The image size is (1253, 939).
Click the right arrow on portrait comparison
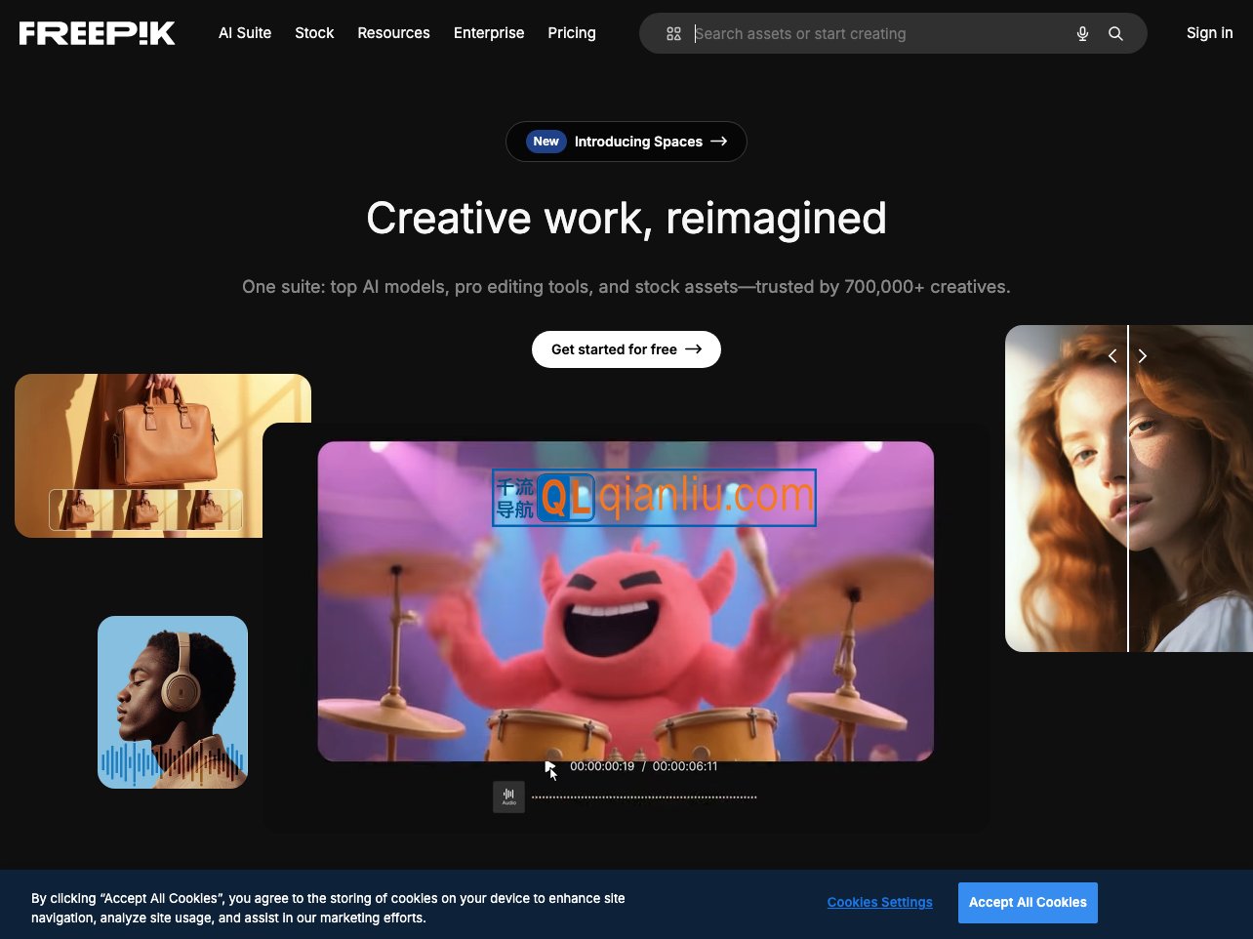1143,356
